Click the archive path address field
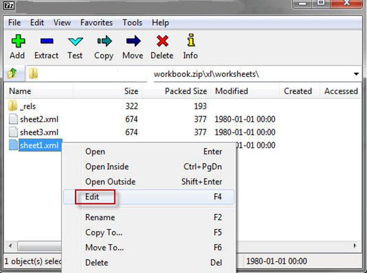This screenshot has width=367, height=273. (x=242, y=74)
